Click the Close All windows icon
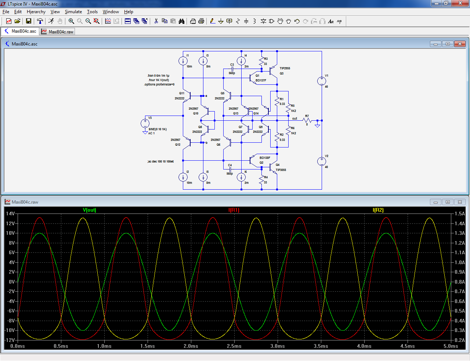 tap(145, 21)
